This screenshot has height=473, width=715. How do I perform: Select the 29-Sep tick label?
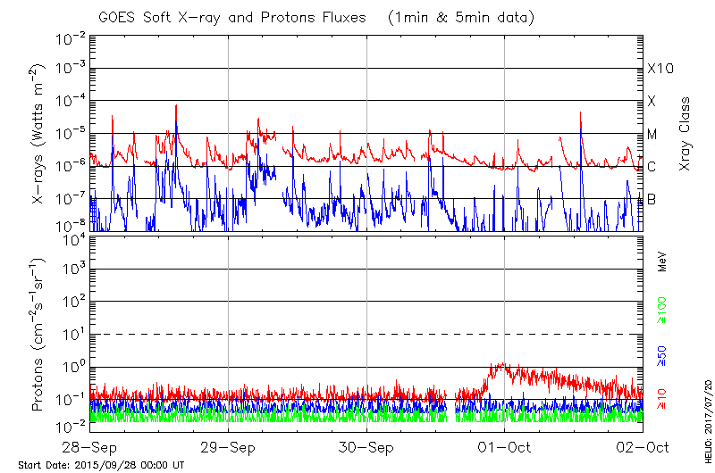229,445
